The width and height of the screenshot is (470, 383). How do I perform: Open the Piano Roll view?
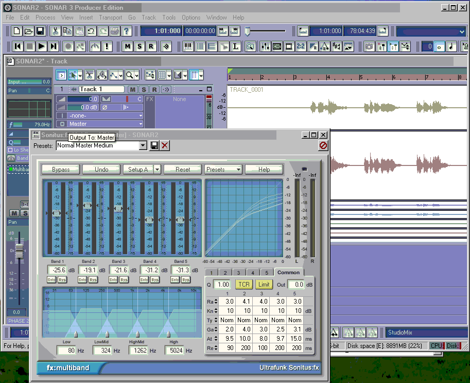187,46
